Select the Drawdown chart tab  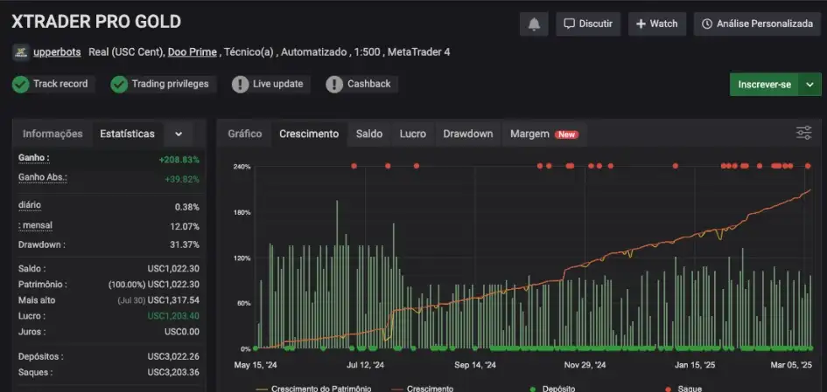pos(467,134)
